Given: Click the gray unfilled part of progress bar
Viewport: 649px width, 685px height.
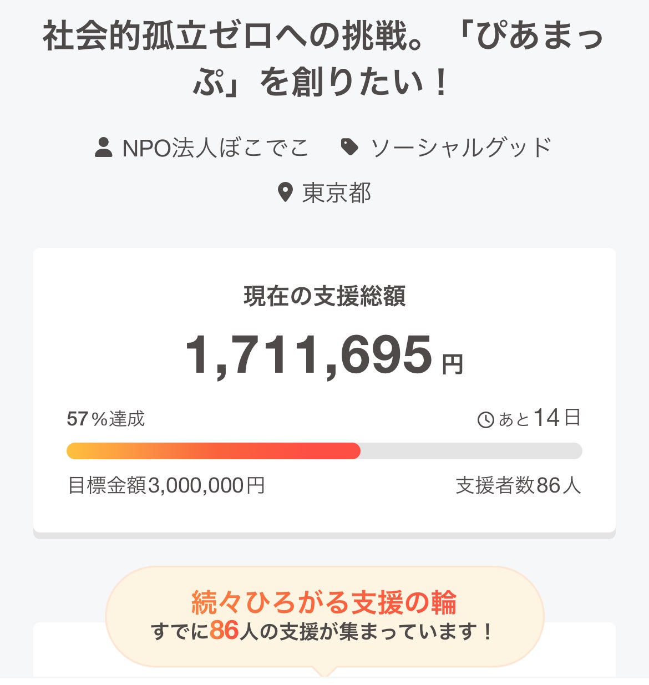Looking at the screenshot, I should pyautogui.click(x=470, y=451).
